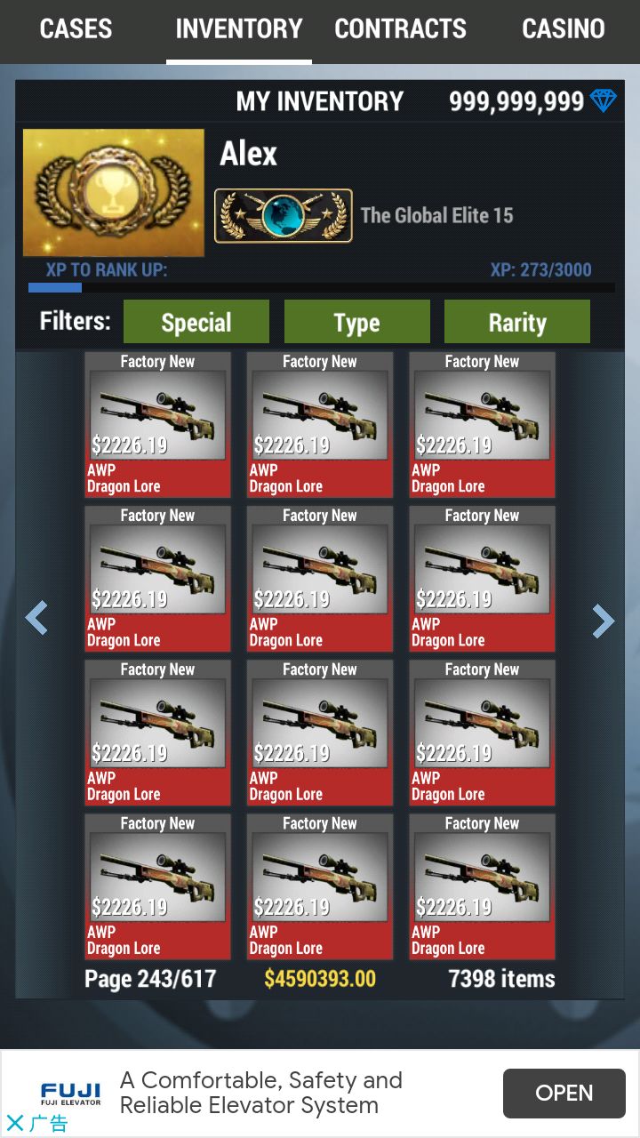Image resolution: width=640 pixels, height=1138 pixels.
Task: Tap the blue diamond currency icon
Action: tap(604, 100)
